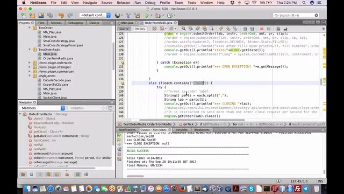
Task: Open Skype from the Dock
Action: 251,189
